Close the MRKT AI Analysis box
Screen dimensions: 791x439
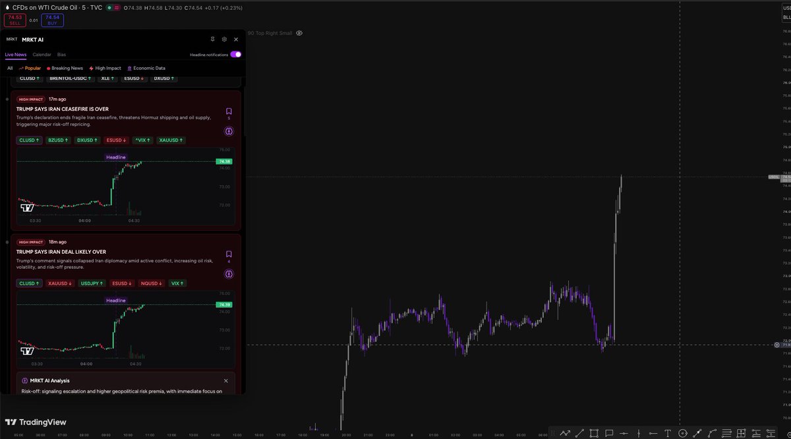(225, 380)
